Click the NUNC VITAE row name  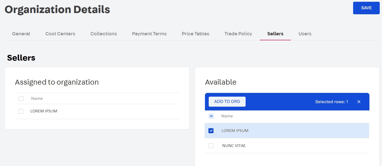click(234, 146)
